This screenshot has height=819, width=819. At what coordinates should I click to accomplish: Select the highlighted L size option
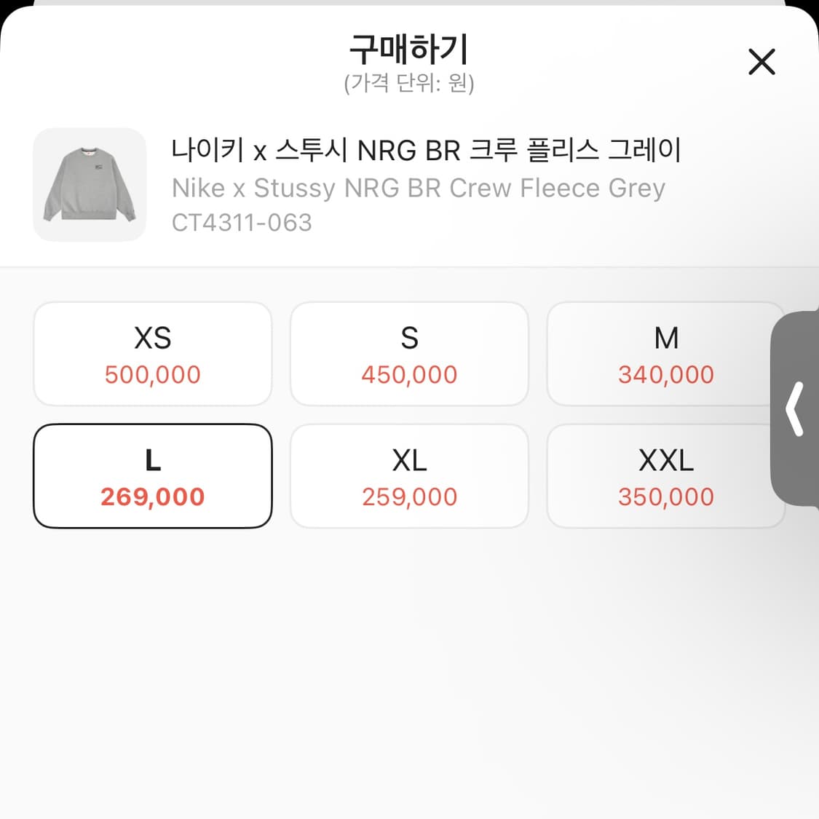[x=152, y=476]
